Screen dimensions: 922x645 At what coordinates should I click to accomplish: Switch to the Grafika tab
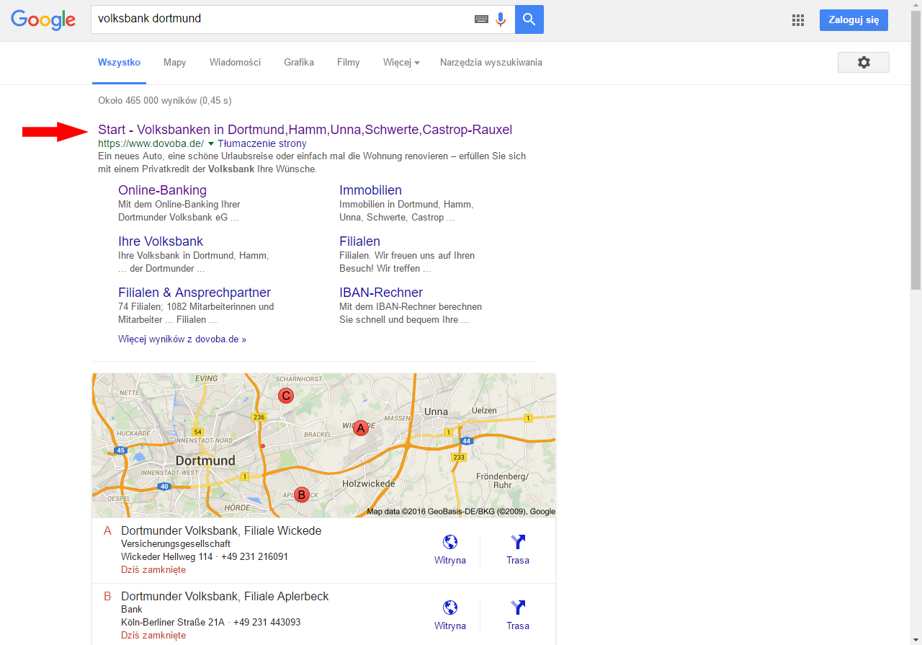299,63
